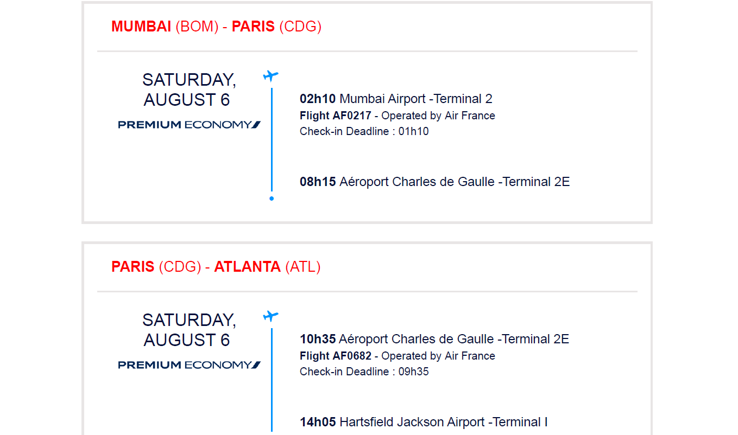Click the Check-in Deadline 09h35 text
The height and width of the screenshot is (435, 738).
(x=364, y=372)
